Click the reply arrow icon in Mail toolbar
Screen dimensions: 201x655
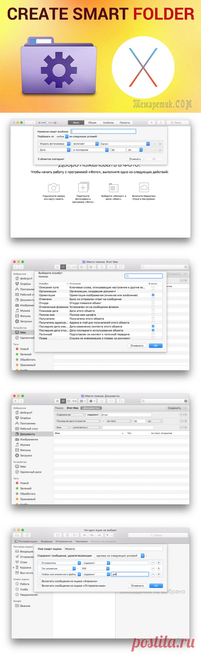pyautogui.click(x=85, y=535)
